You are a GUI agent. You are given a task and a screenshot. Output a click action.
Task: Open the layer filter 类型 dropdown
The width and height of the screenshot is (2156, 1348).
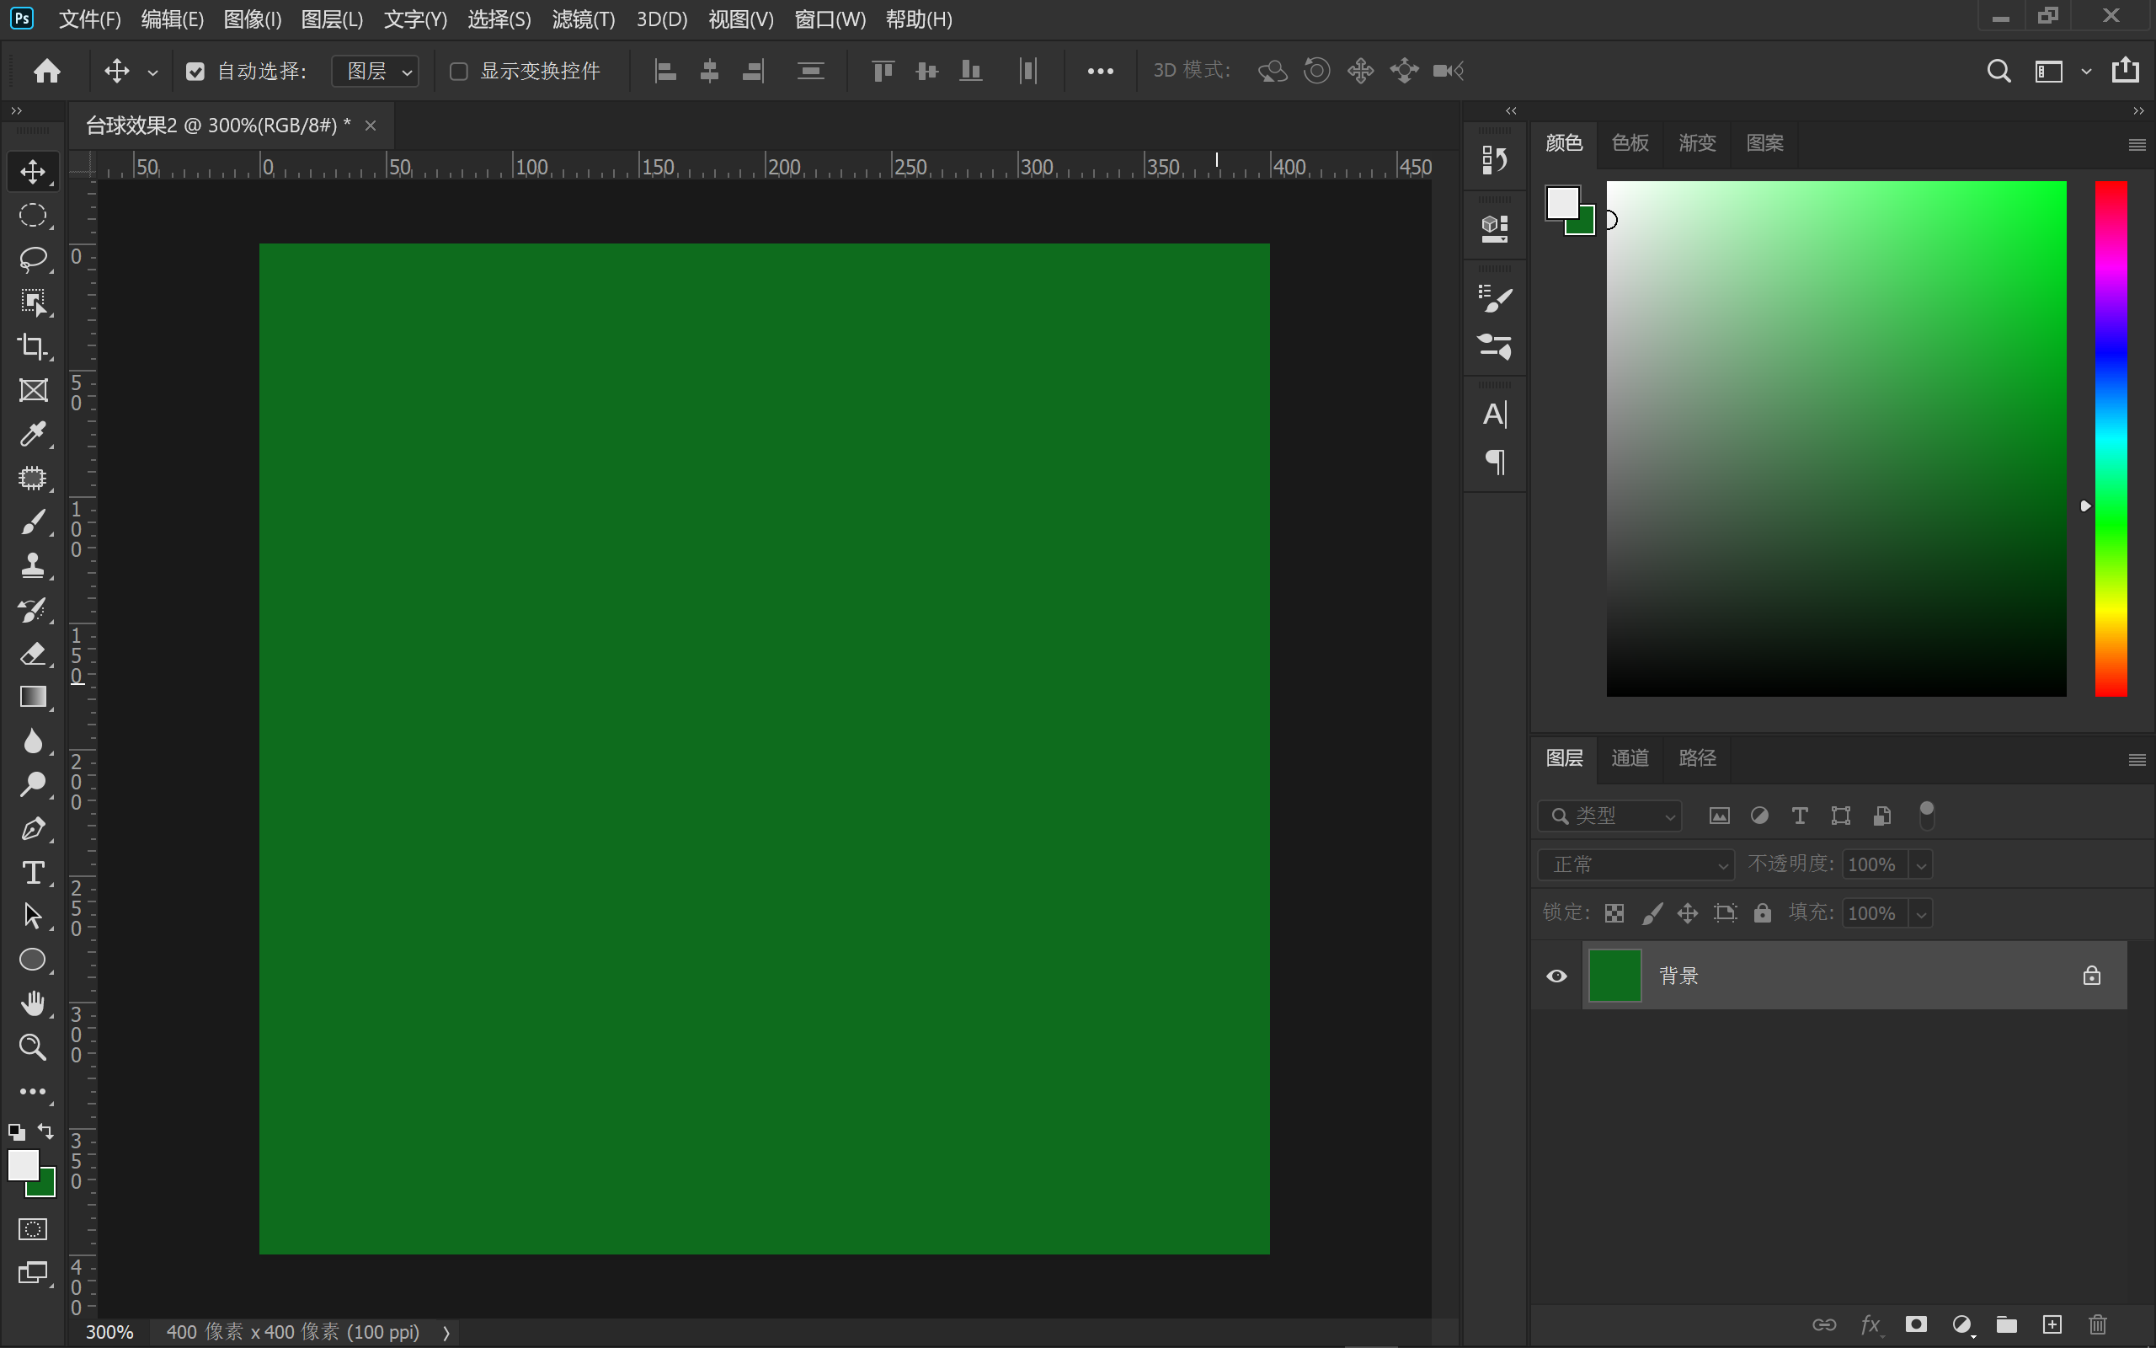(x=1609, y=816)
